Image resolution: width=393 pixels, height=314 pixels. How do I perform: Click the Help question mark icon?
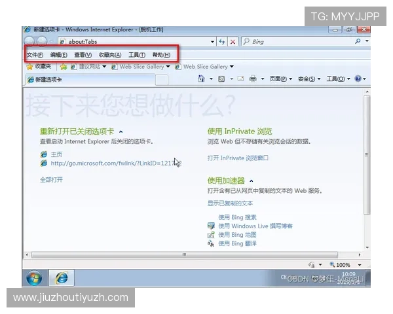(358, 78)
